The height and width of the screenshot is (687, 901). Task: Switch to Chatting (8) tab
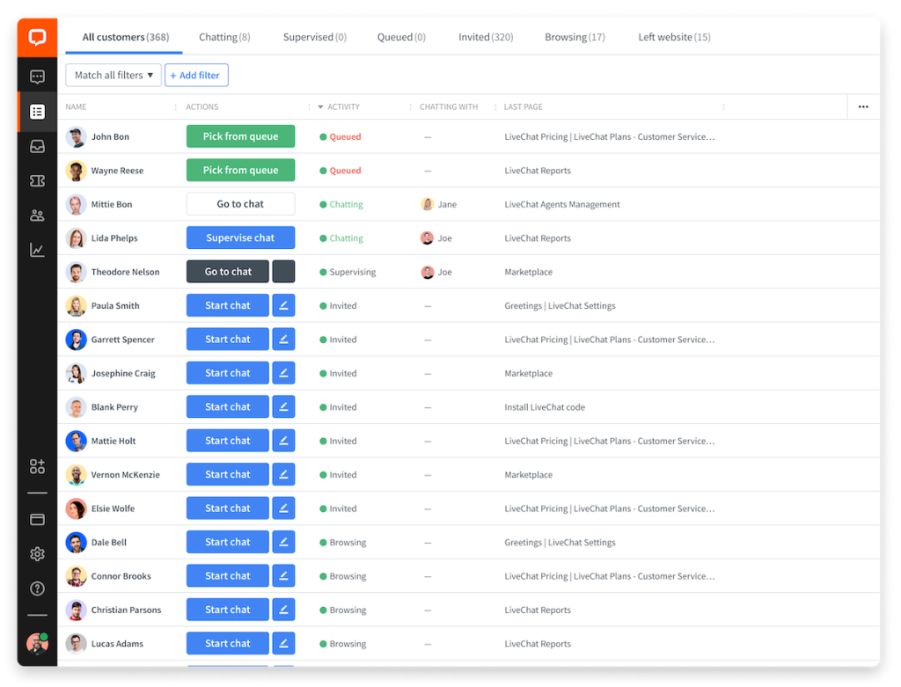pos(224,37)
